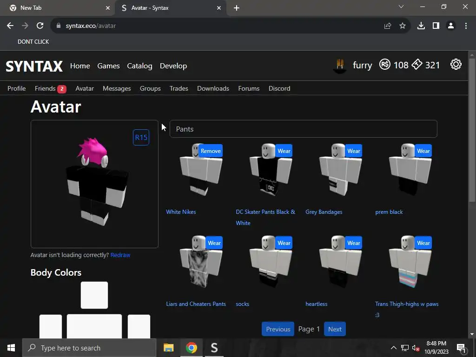This screenshot has width=476, height=357.
Task: Wear the Grey Bandages pants
Action: pyautogui.click(x=354, y=151)
